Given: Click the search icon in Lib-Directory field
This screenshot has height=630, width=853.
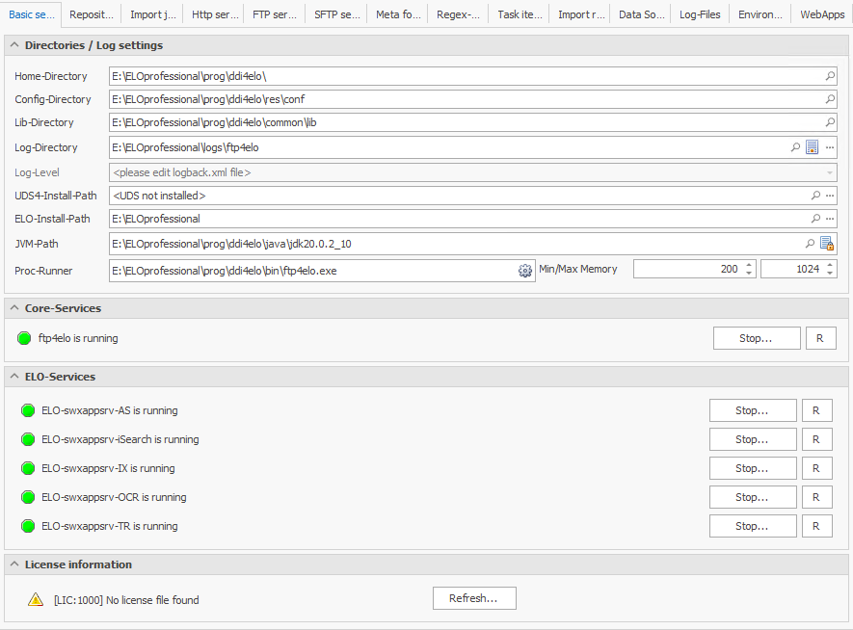Looking at the screenshot, I should 830,122.
